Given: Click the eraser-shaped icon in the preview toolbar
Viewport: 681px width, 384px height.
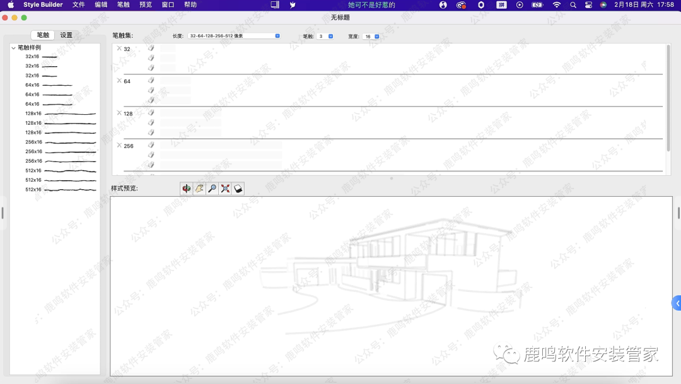Looking at the screenshot, I should (238, 189).
